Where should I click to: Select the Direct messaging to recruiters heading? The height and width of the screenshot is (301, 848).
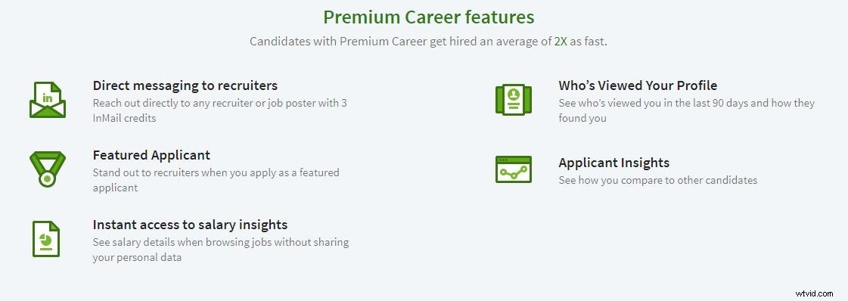[x=185, y=85]
